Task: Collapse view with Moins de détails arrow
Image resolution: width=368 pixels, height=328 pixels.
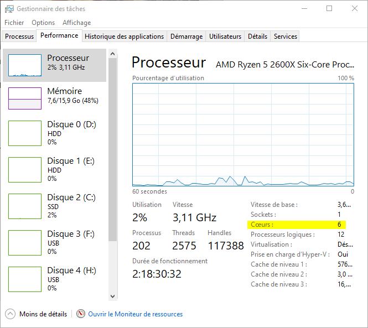Action: point(10,314)
